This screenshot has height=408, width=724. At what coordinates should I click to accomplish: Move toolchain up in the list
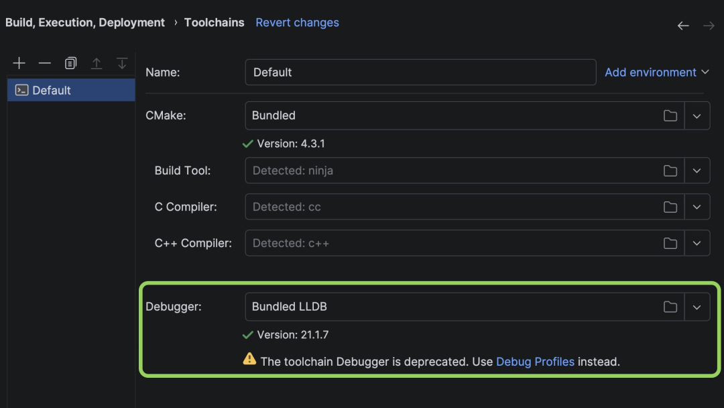(x=97, y=63)
